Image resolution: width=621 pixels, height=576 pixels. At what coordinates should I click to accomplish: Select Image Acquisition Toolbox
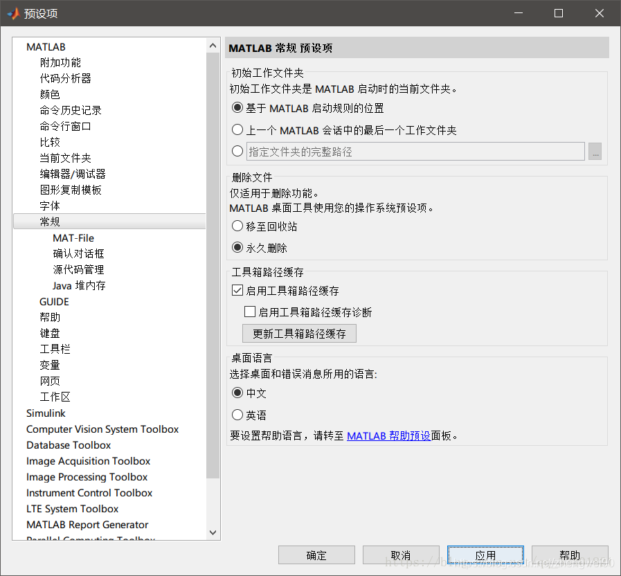coord(89,461)
